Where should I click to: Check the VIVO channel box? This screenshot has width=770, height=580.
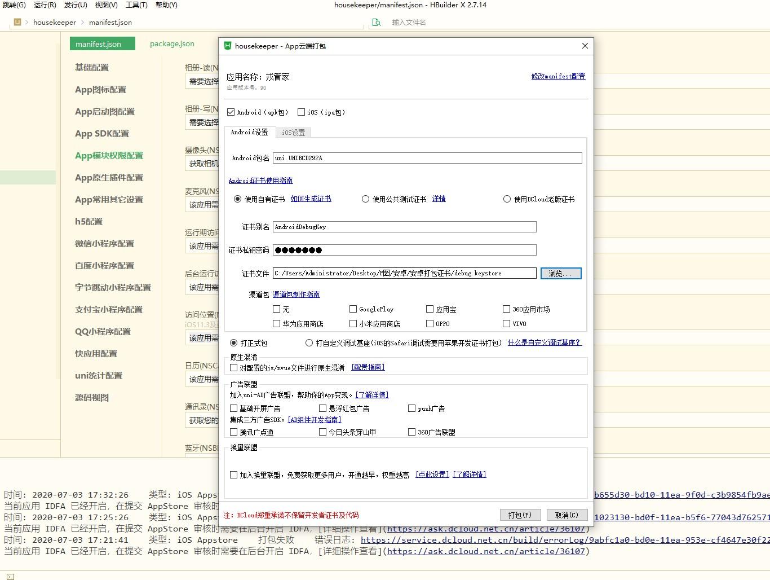coord(506,324)
